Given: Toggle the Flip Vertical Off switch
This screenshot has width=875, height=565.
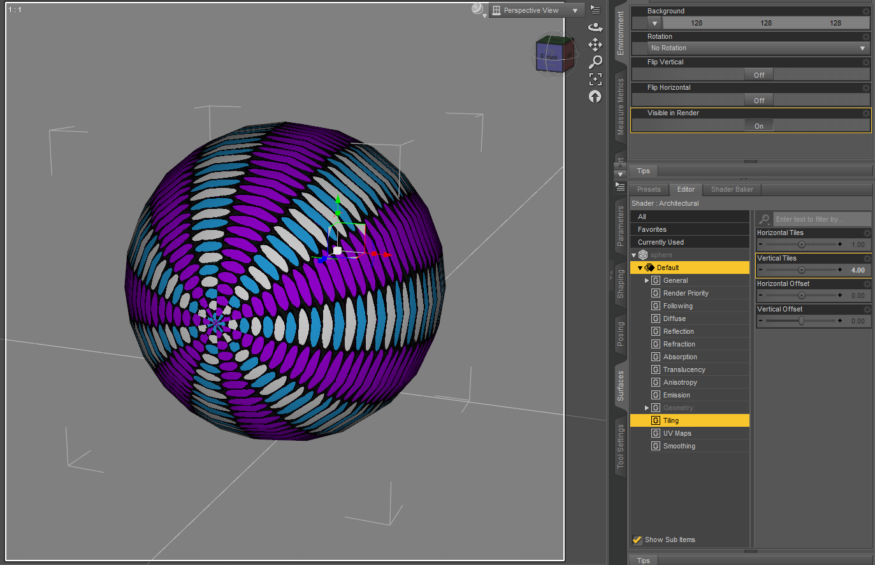Looking at the screenshot, I should coord(758,75).
